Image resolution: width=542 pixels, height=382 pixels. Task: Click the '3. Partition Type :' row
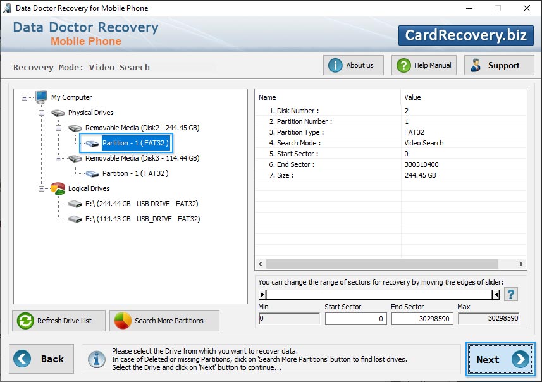point(391,132)
